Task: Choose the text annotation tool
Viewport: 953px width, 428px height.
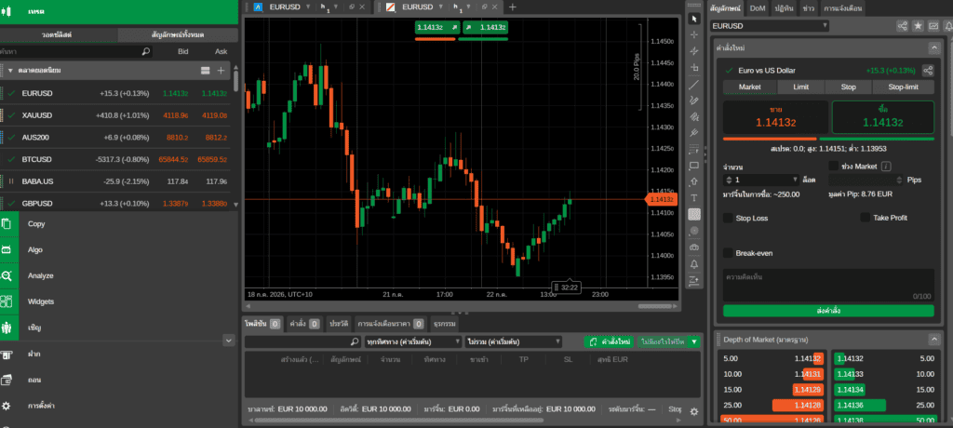Action: (694, 198)
